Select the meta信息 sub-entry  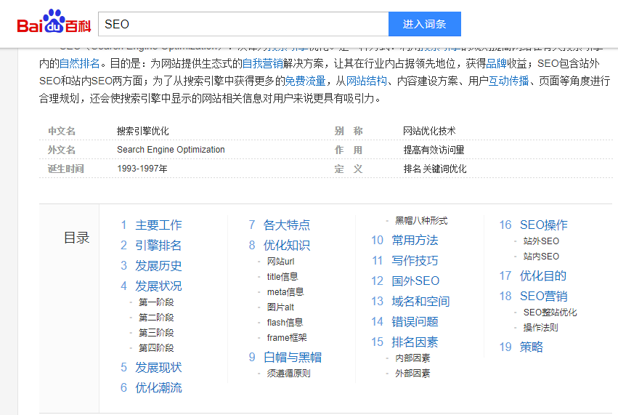tap(285, 292)
